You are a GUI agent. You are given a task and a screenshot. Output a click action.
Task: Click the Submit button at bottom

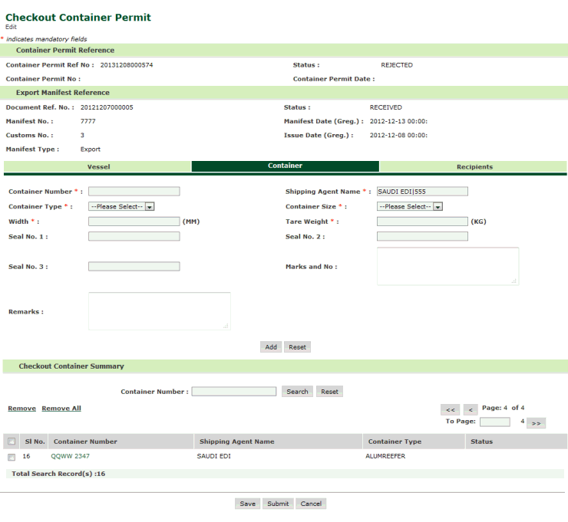coord(277,504)
